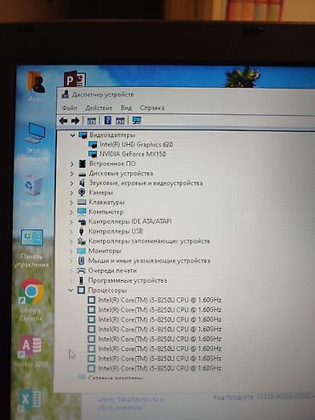Select the Звуковые, игровые и видеоустройства label
The height and width of the screenshot is (420, 315).
click(x=146, y=183)
